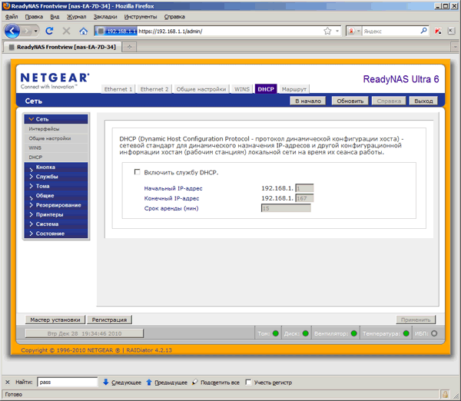Click the lease time input field

(286, 208)
